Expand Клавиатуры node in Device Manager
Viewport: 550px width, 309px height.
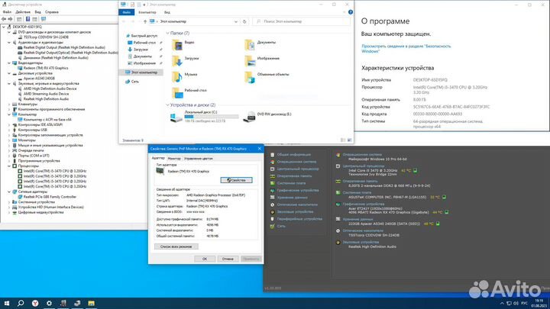(x=9, y=104)
